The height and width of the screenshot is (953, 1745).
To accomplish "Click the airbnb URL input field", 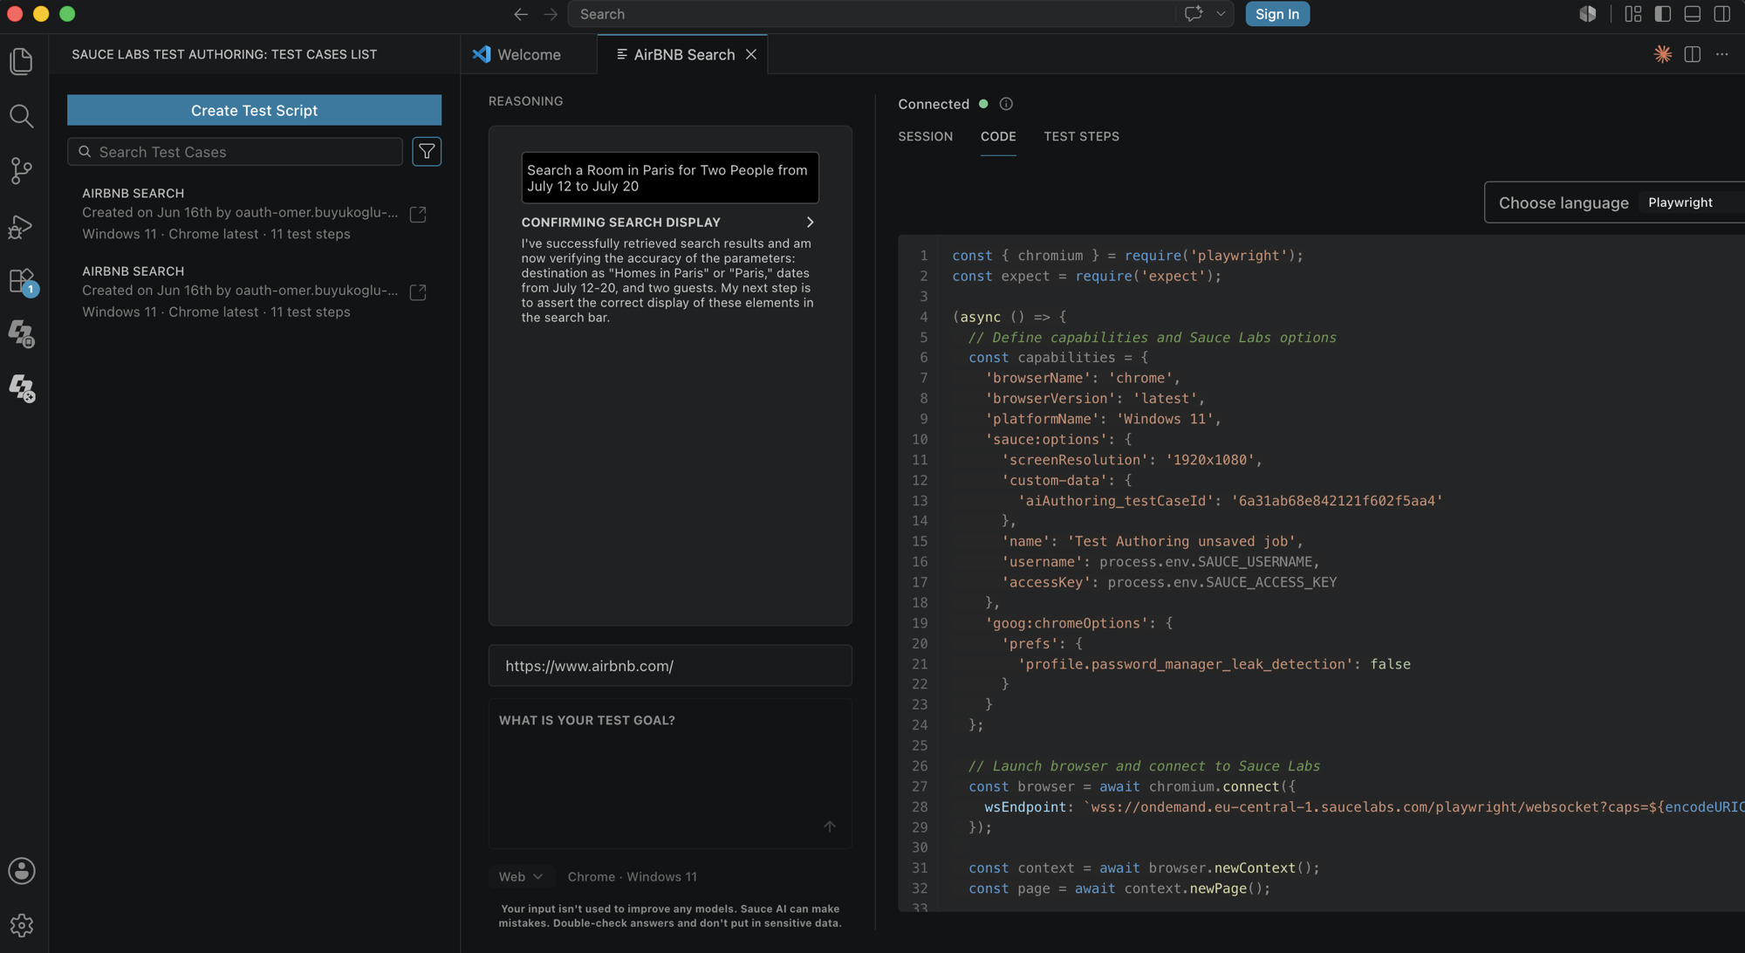I will pos(670,666).
